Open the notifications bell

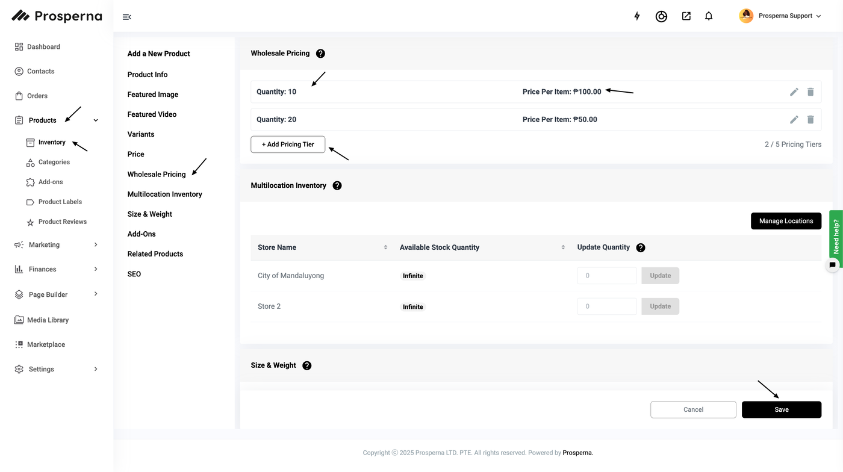[x=709, y=16]
